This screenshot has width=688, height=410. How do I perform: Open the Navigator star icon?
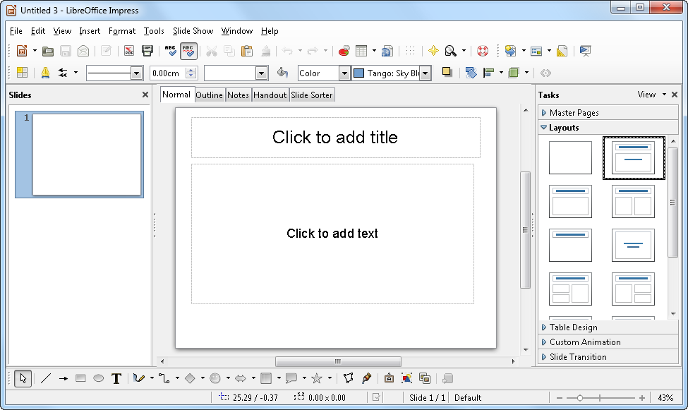coord(433,51)
